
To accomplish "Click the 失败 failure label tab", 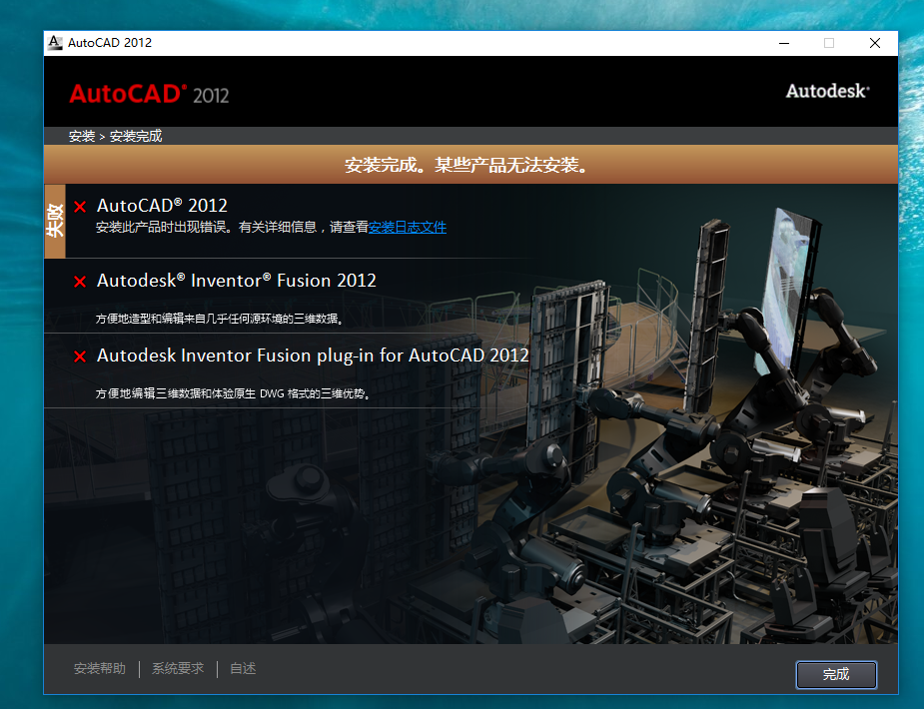I will pos(55,221).
